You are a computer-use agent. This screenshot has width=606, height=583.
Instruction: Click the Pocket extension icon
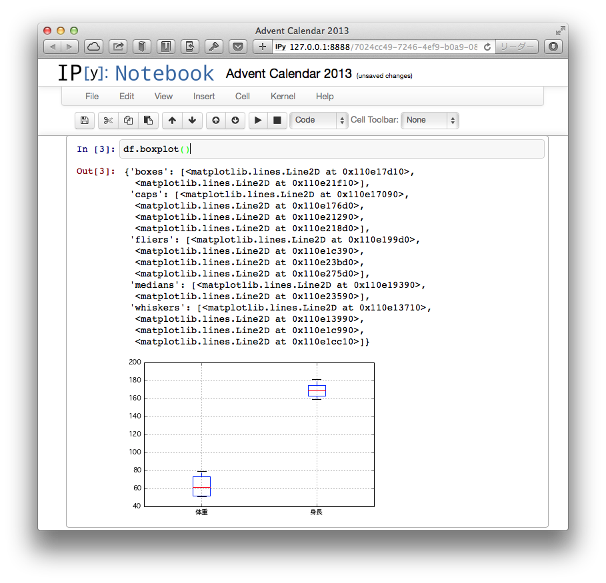coord(238,47)
